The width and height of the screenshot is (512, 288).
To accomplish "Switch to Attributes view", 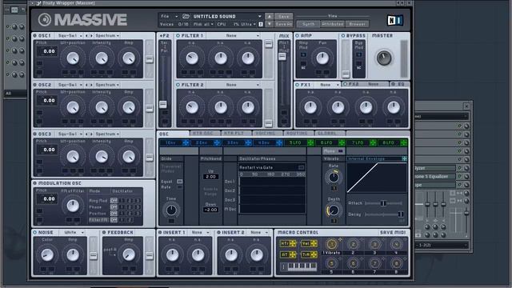I will (332, 24).
